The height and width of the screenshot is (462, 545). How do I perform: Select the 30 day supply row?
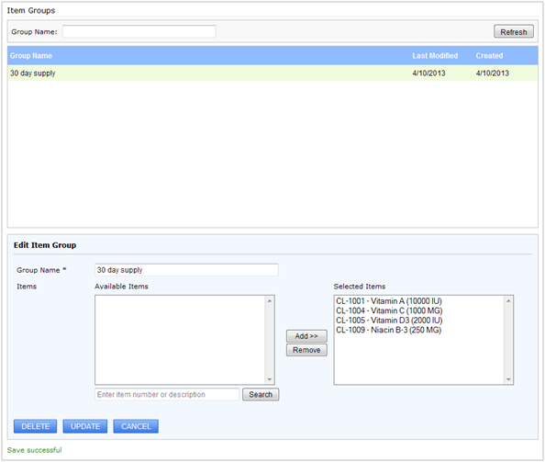[x=272, y=73]
